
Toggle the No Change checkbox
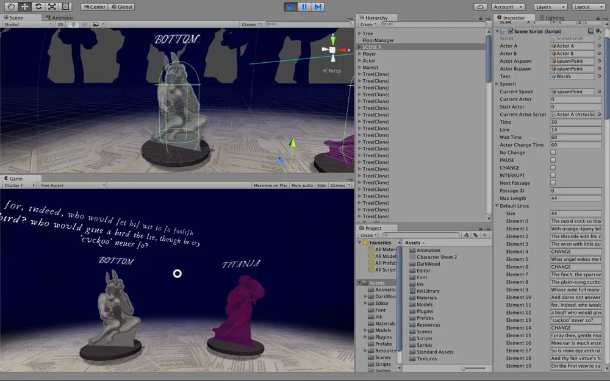[553, 152]
